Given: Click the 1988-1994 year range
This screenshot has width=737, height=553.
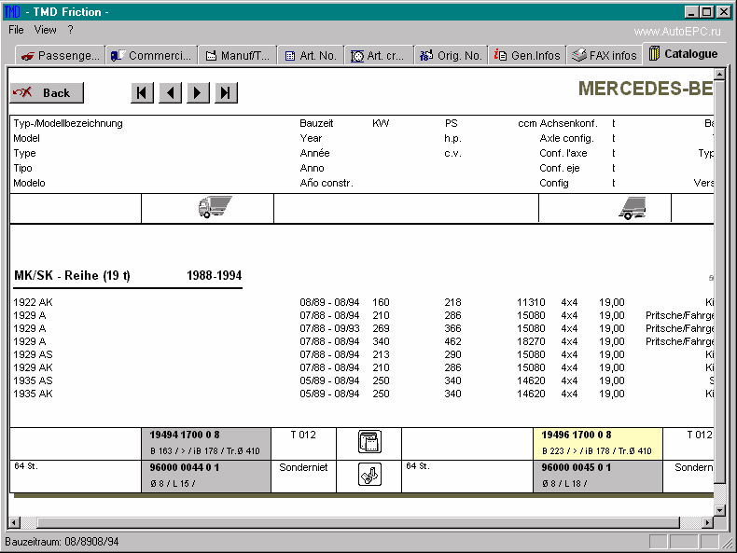Looking at the screenshot, I should click(214, 275).
